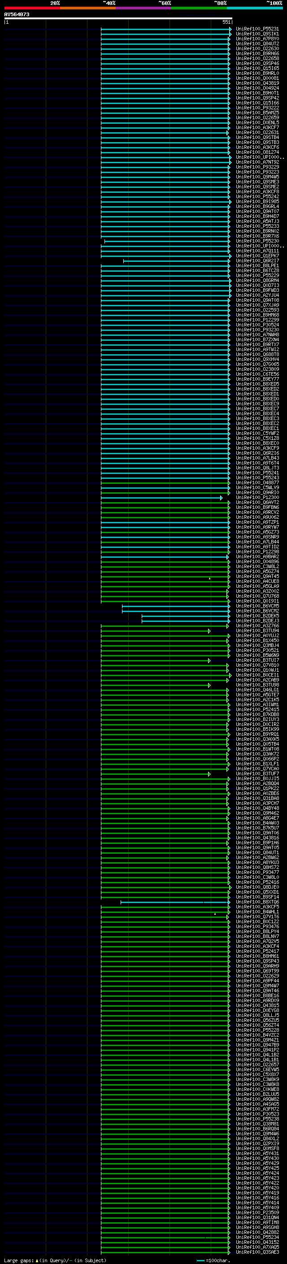Select hit UniRef100_B9I985
Screen dimensions: 287x1264
[257, 202]
